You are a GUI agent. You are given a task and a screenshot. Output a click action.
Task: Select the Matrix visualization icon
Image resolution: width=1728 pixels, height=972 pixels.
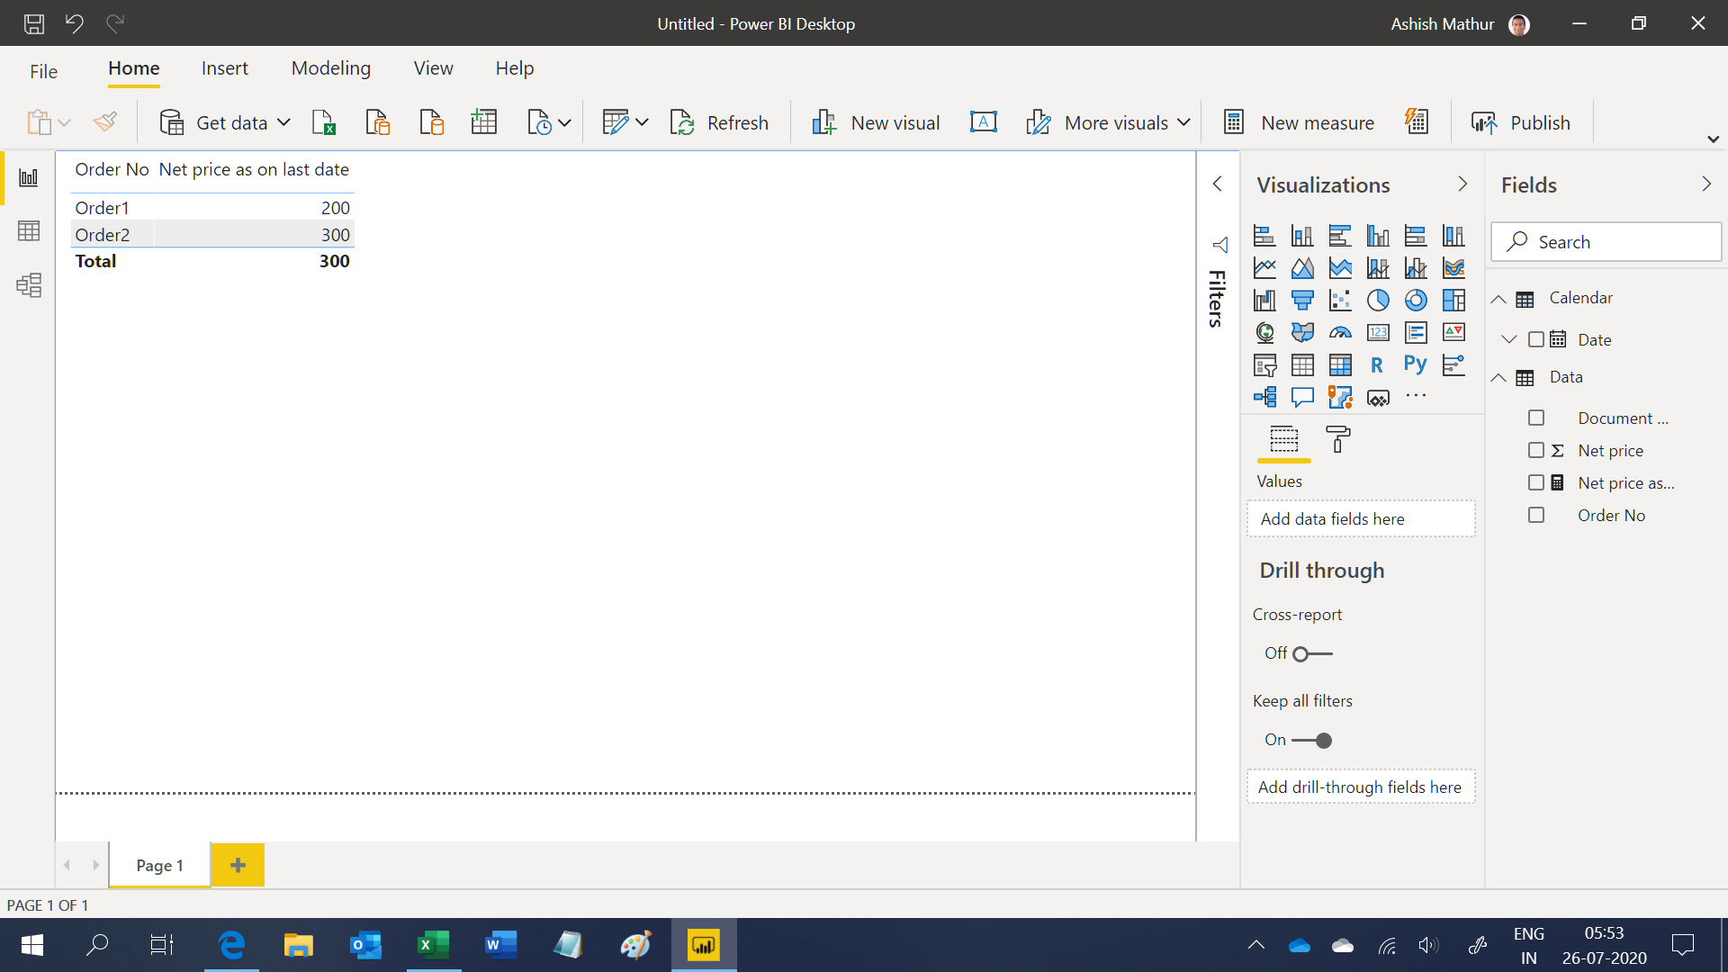(1340, 364)
